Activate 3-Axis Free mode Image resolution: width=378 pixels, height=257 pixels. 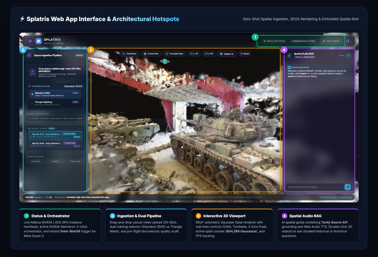point(151,54)
